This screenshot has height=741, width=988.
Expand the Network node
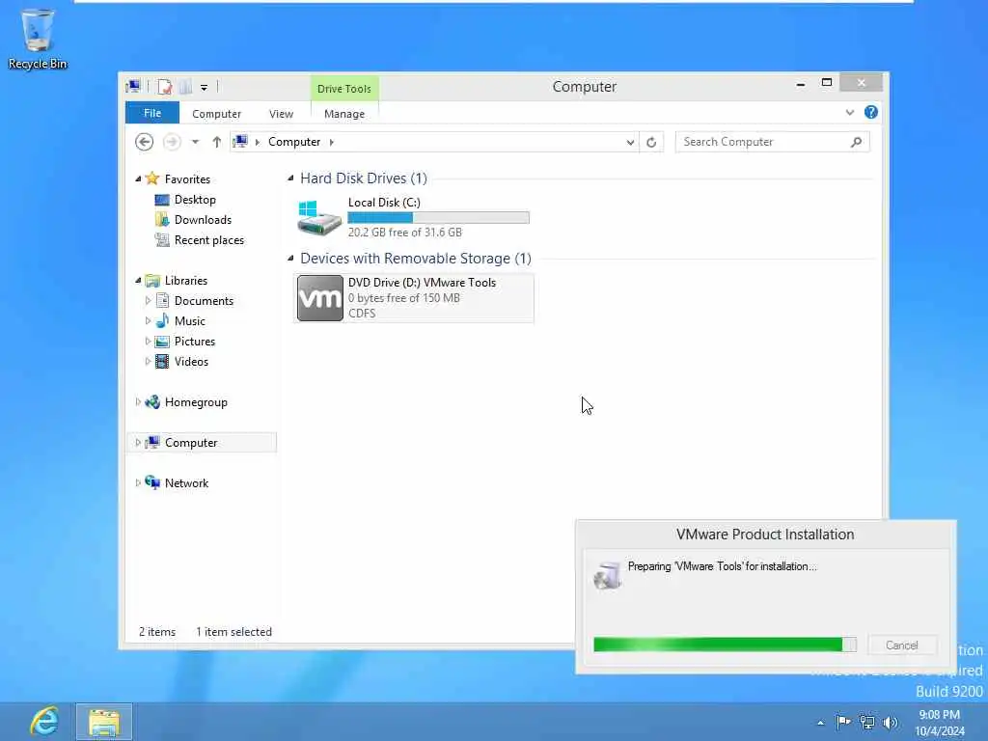[x=138, y=482]
